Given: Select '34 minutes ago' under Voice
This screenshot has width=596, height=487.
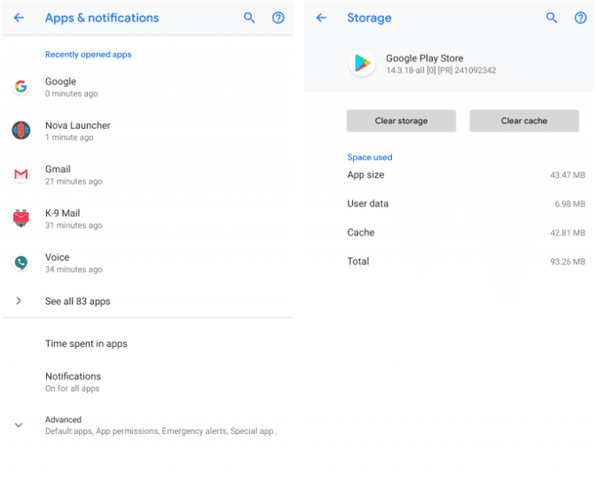Looking at the screenshot, I should [74, 269].
